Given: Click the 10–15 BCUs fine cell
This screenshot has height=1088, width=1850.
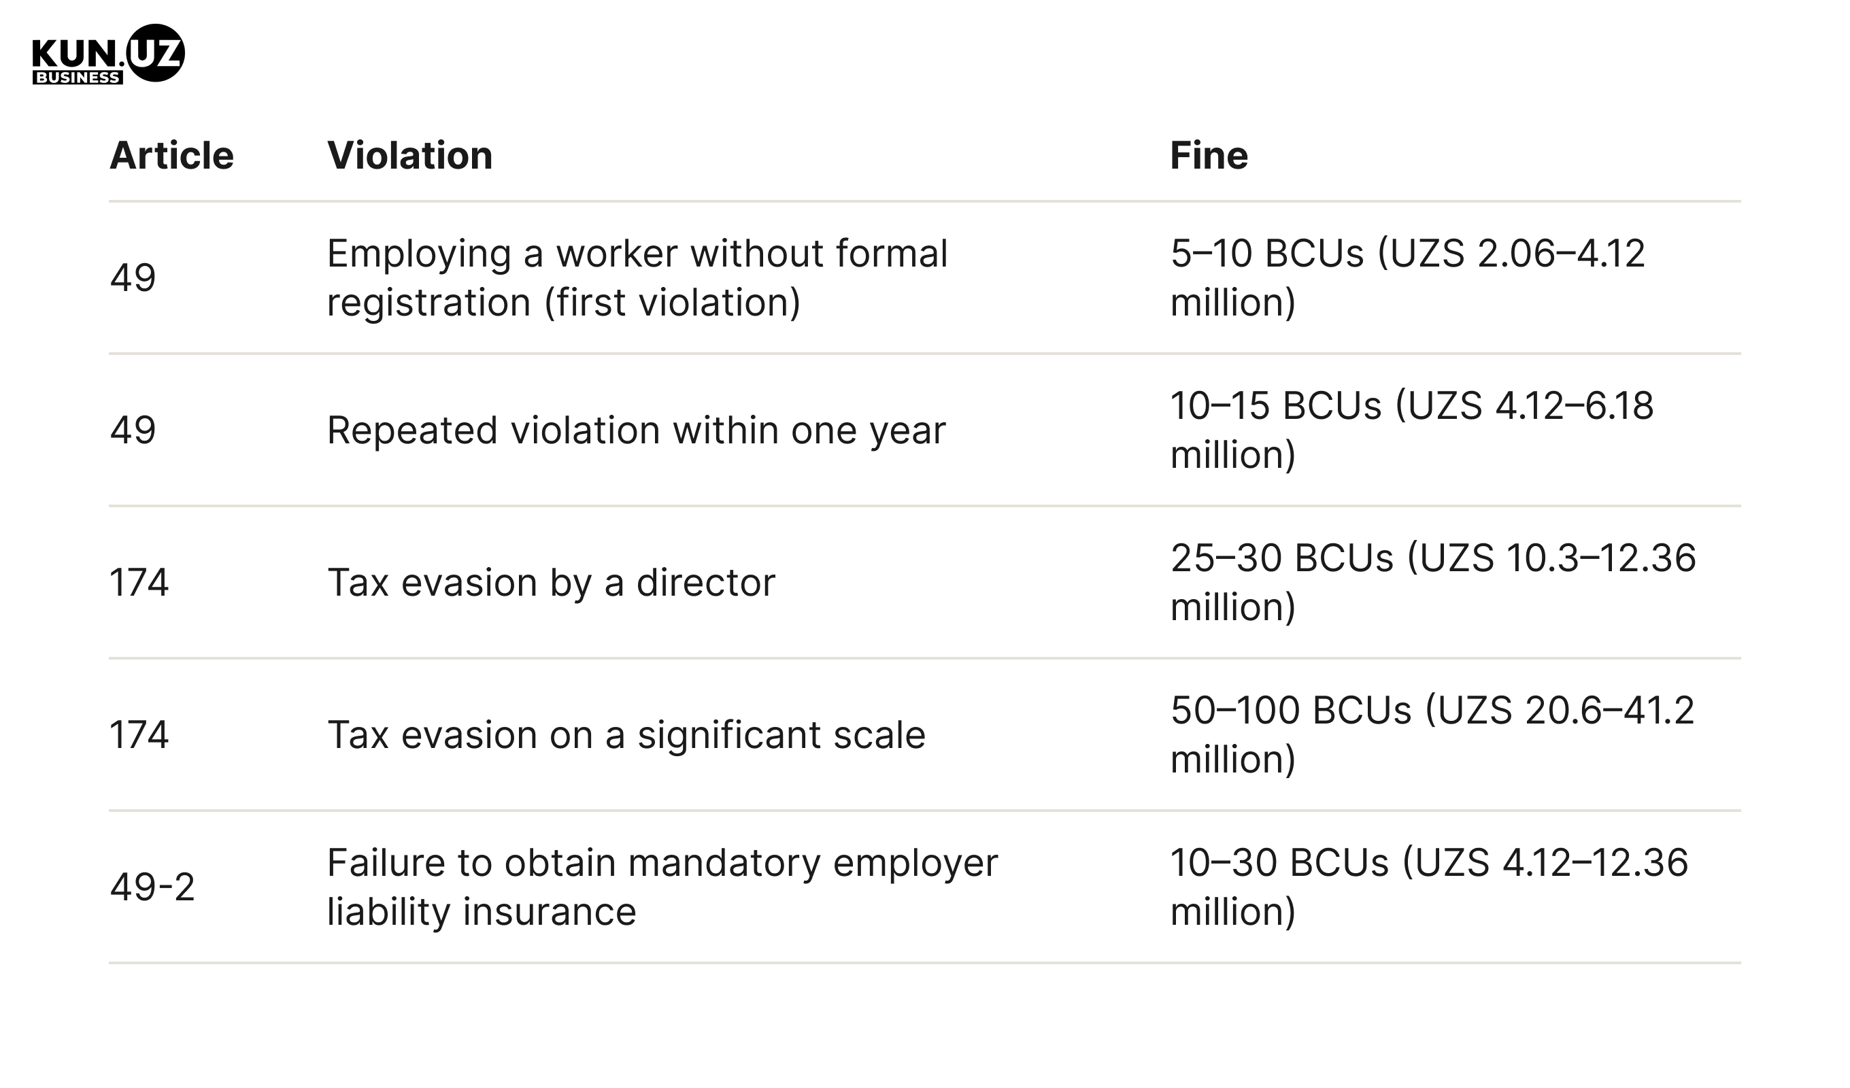Looking at the screenshot, I should click(1412, 430).
